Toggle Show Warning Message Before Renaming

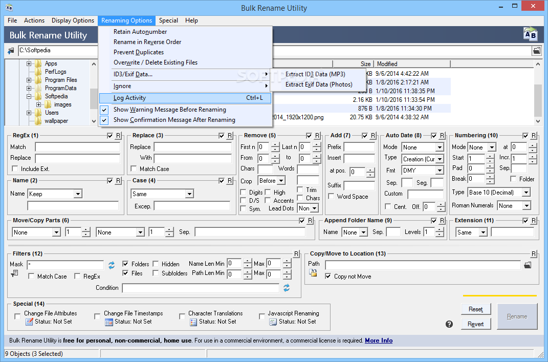[x=185, y=110]
